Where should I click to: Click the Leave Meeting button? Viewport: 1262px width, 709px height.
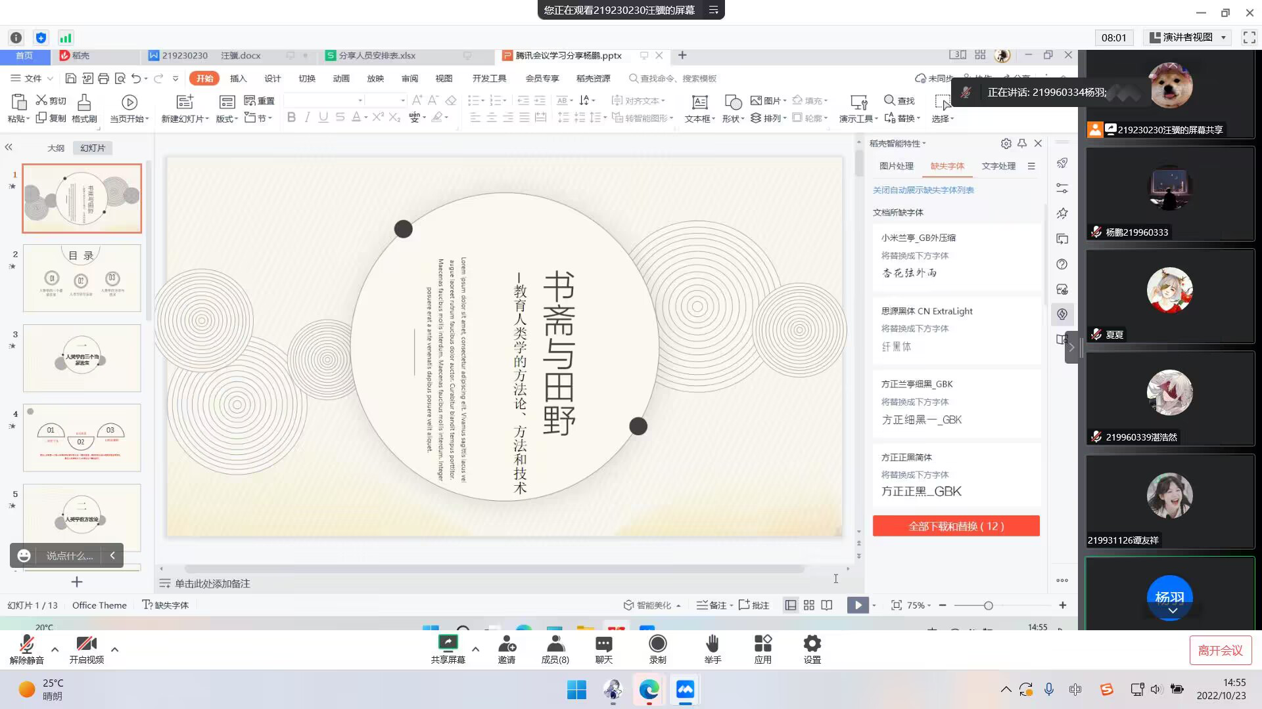tap(1220, 650)
